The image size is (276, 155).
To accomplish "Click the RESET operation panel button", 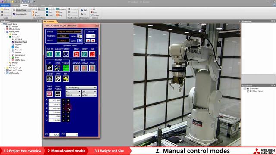I will [85, 54].
